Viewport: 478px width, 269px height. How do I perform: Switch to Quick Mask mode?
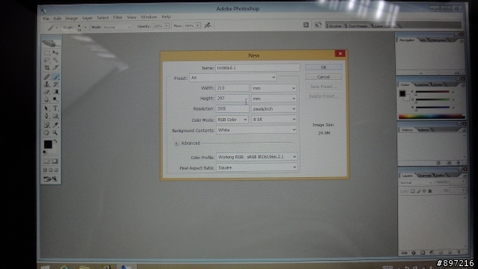pos(55,161)
